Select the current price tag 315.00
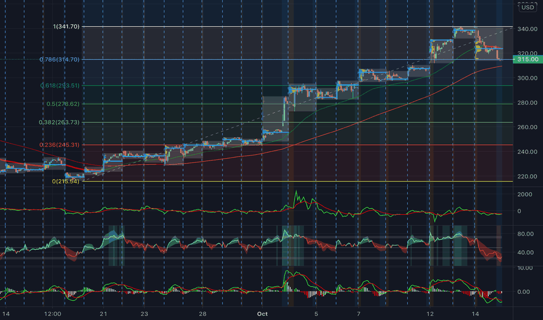Screen dimensions: 543x320 [528, 59]
